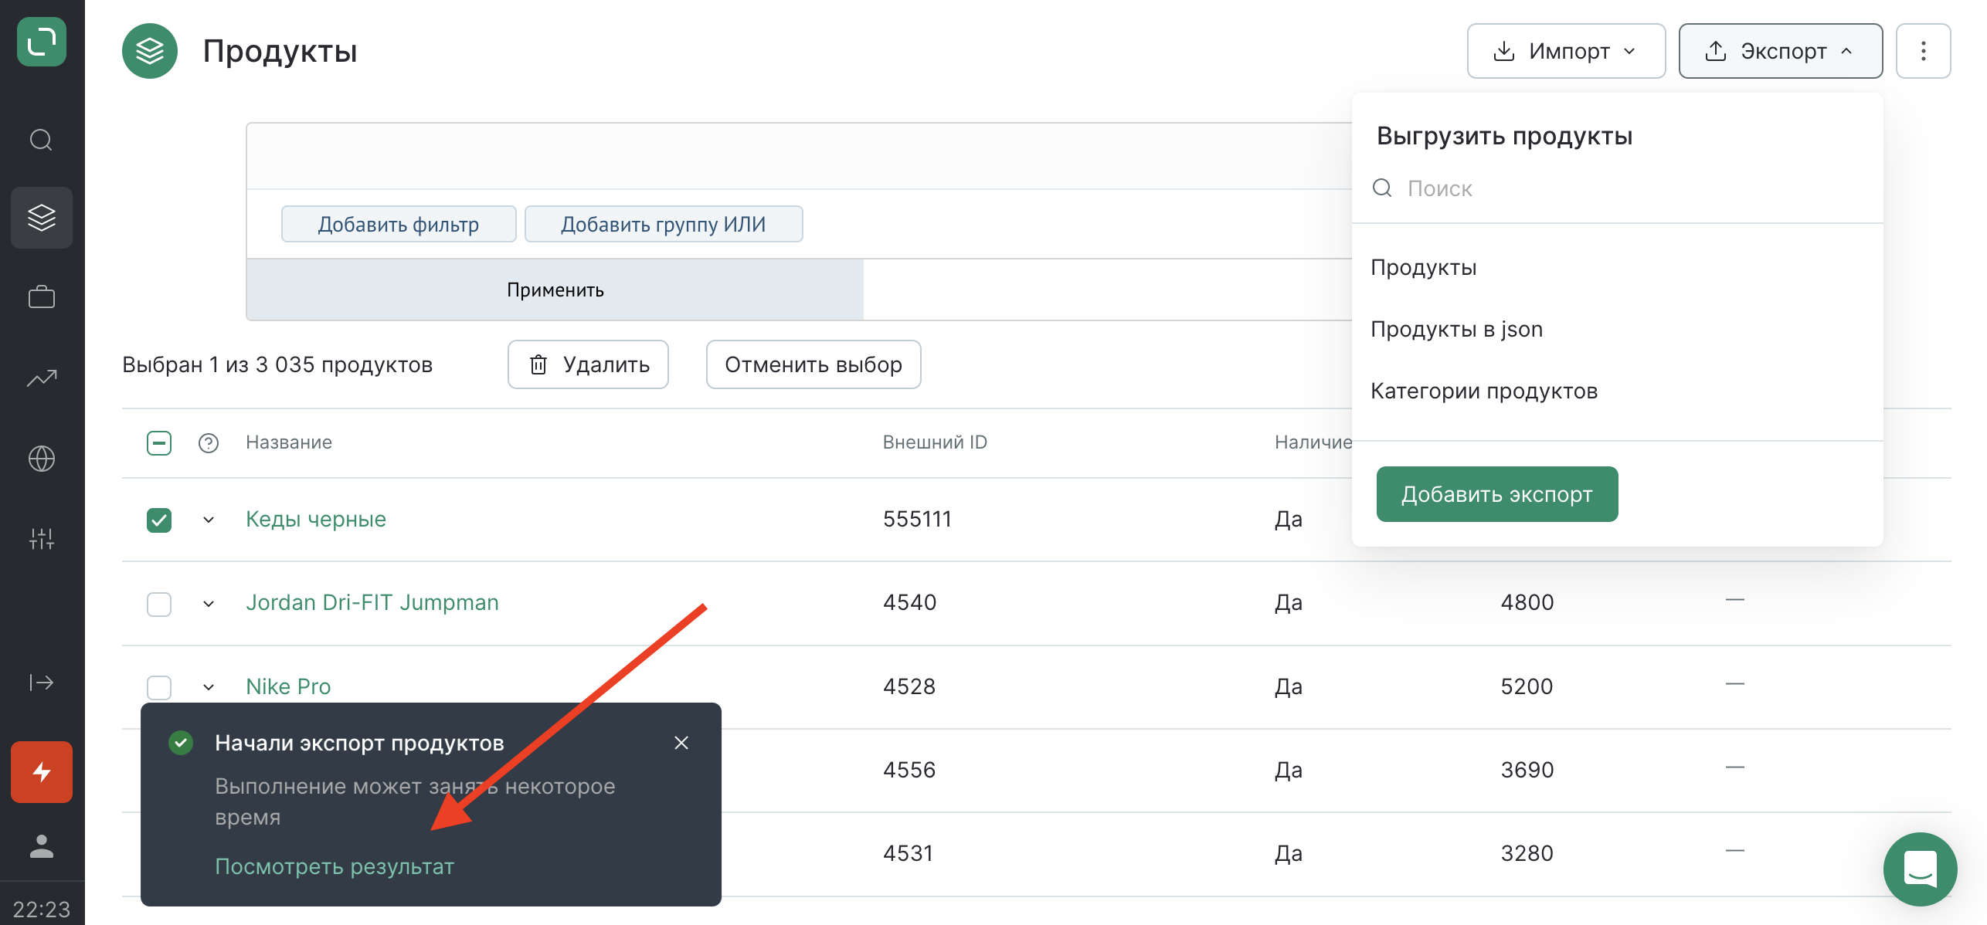Click the magnifier icon in export search
This screenshot has height=925, width=1987.
tap(1382, 188)
